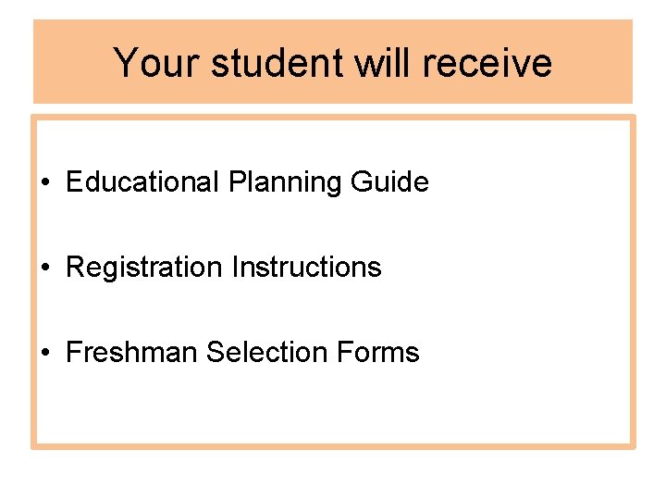Click the word 'Guide' in first bullet

click(389, 182)
